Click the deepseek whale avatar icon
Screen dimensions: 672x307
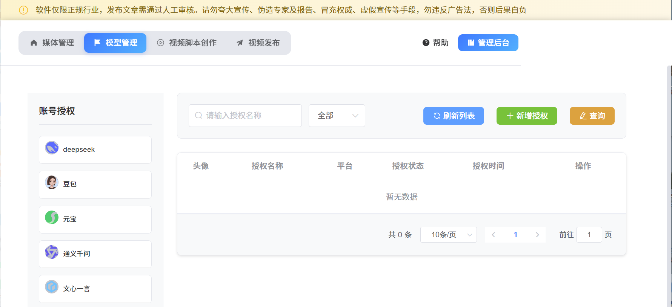(52, 148)
